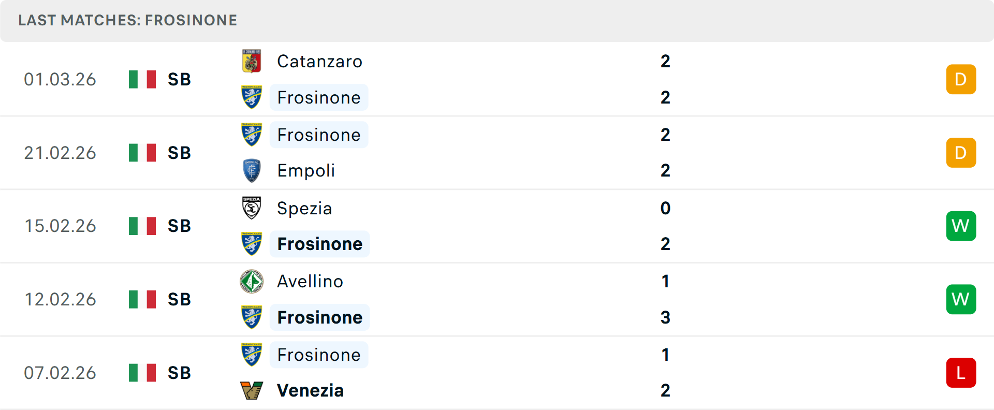Screen dimensions: 994x410
Task: Click the SB league label on 15.02.26 row
Action: (179, 226)
